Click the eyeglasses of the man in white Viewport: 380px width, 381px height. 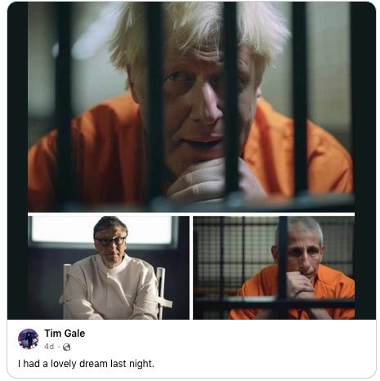(110, 241)
